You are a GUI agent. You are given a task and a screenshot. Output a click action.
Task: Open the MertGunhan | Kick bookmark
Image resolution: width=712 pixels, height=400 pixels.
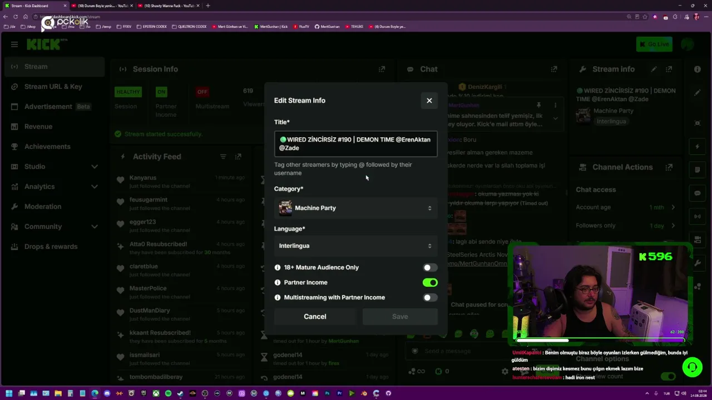(271, 27)
